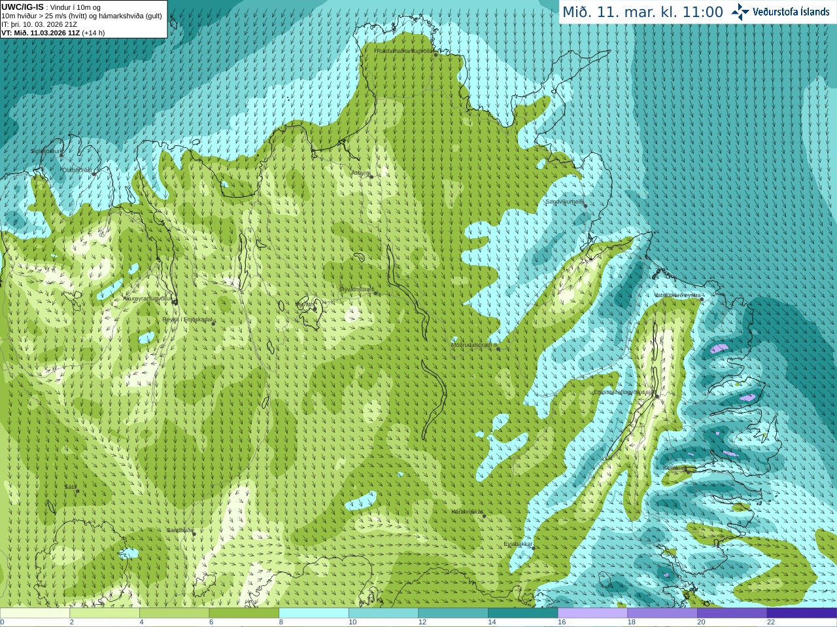Click the UWC/IG-IS model title text
The width and height of the screenshot is (837, 627).
(x=23, y=7)
